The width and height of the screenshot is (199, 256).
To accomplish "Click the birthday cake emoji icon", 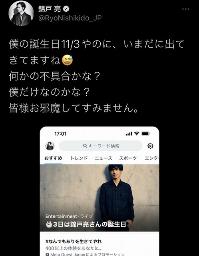I will (49, 225).
